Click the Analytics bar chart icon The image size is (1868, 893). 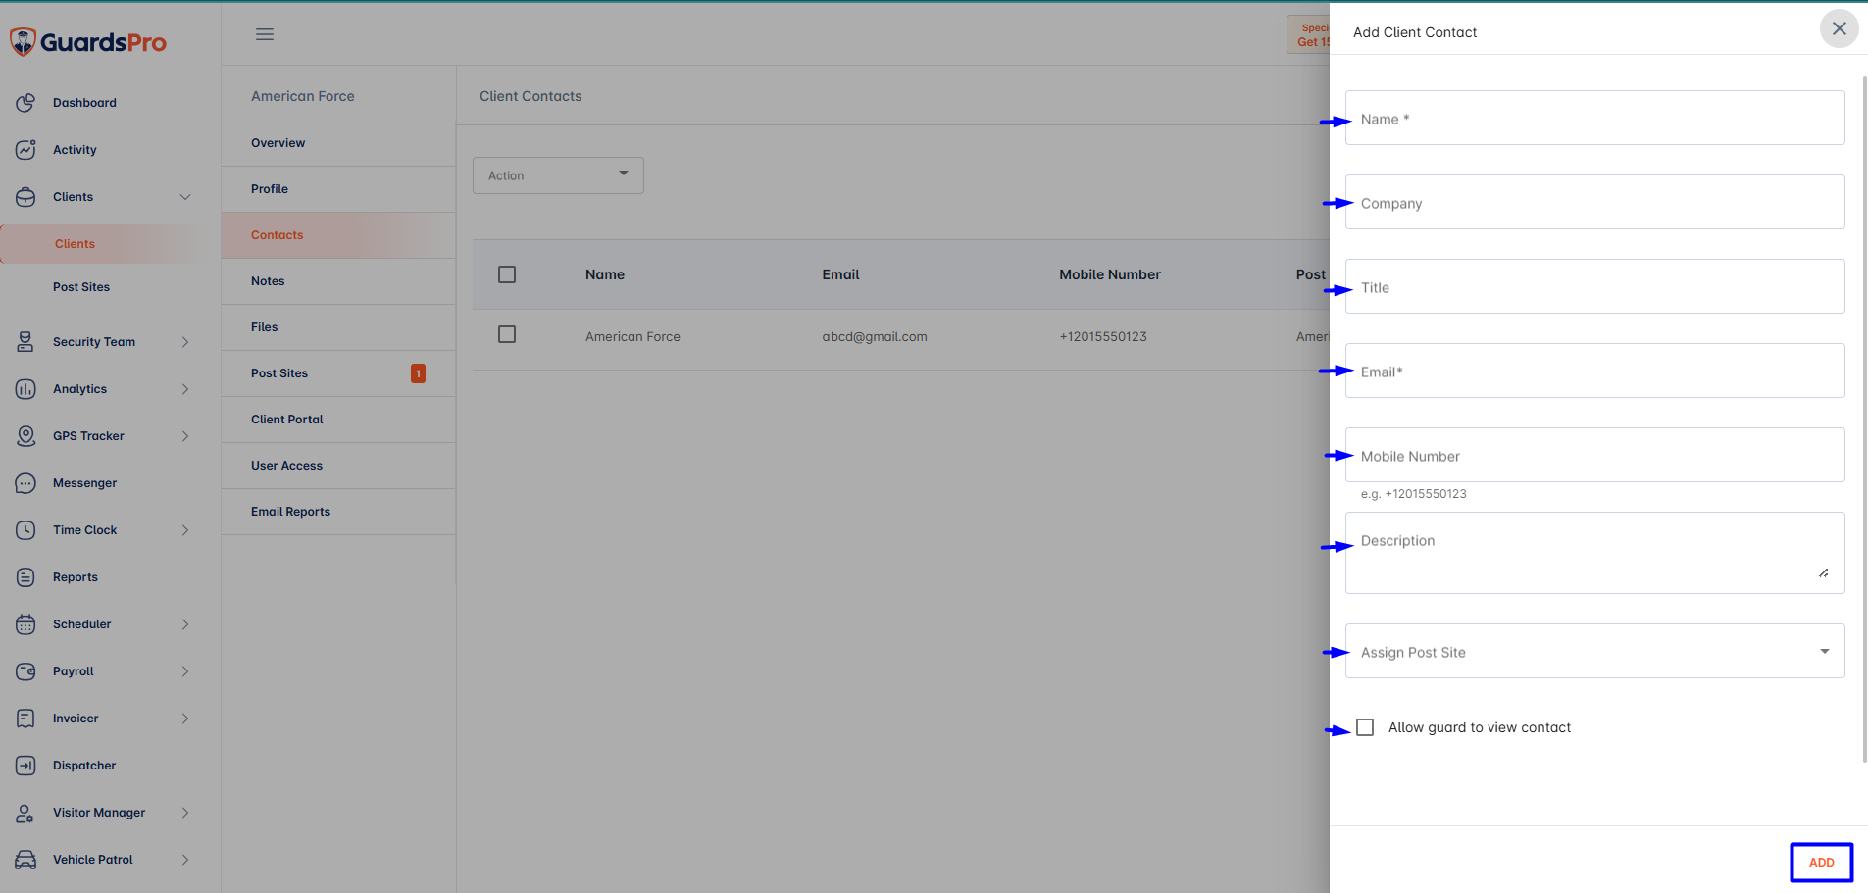(x=25, y=389)
